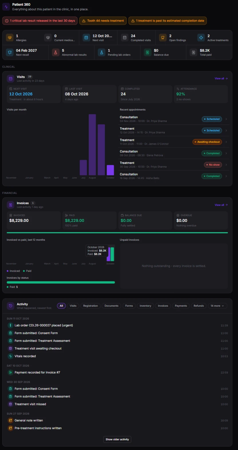Screen dimensions: 238x450
Task: Filter activity by Visits
Action: point(73,306)
